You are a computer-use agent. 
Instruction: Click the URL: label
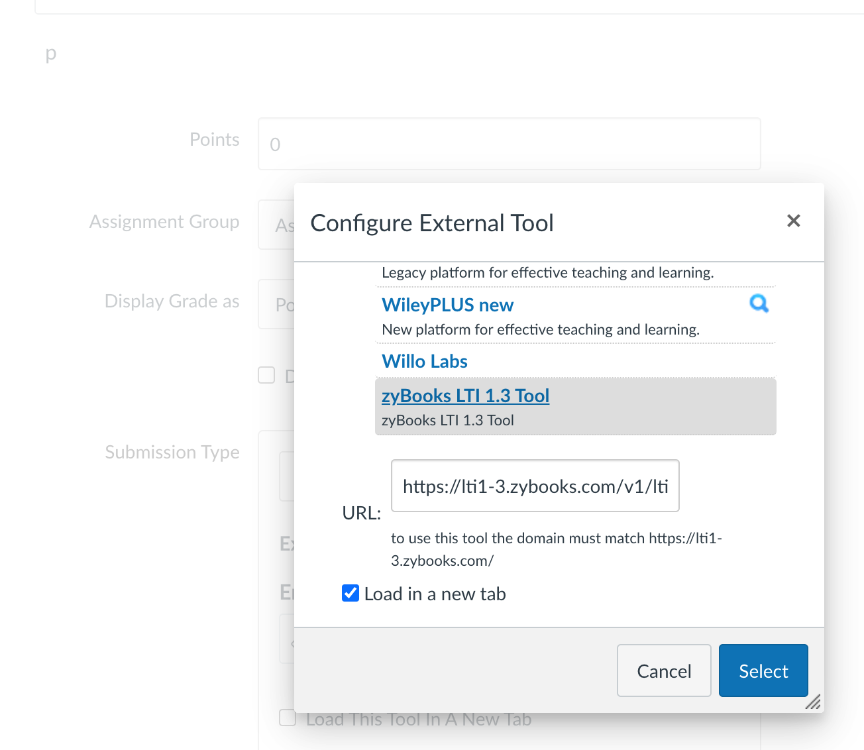(x=362, y=513)
